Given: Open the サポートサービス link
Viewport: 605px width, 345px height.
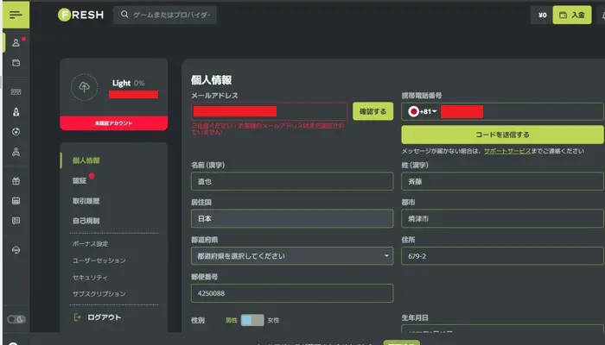Looking at the screenshot, I should (x=507, y=151).
